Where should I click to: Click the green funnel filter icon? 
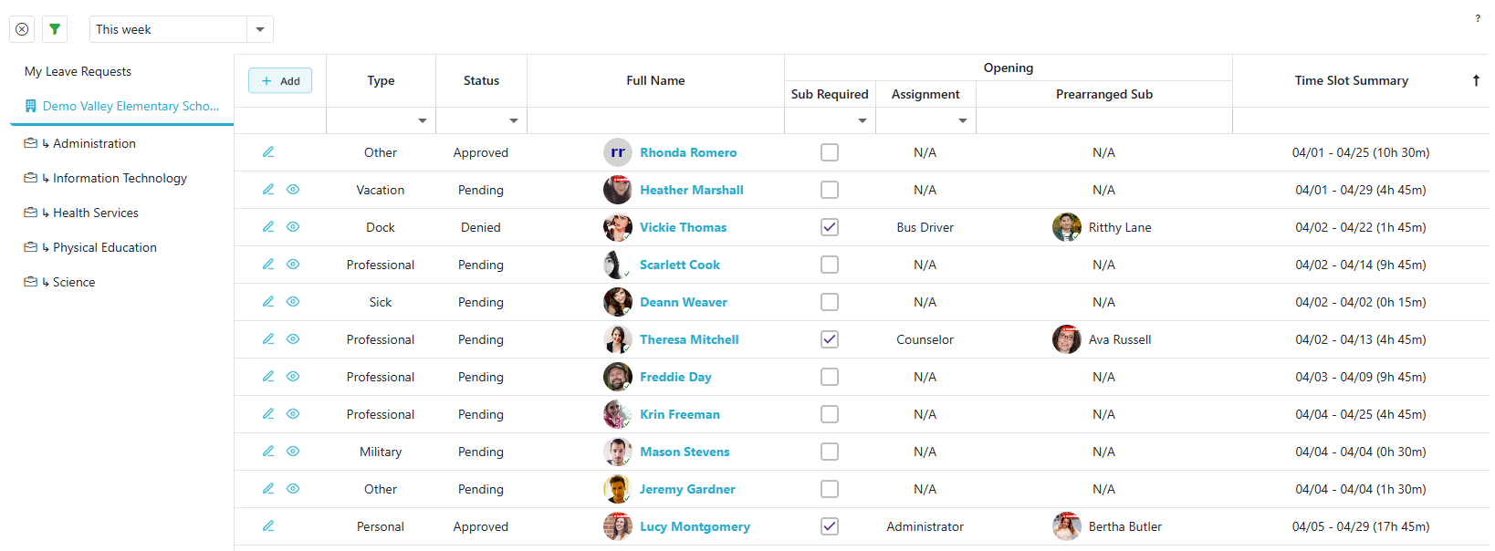55,29
